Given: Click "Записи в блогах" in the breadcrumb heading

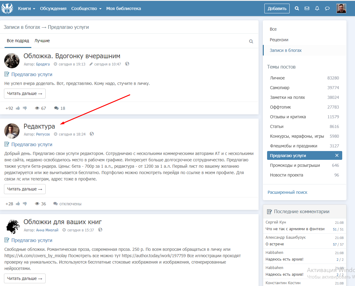Looking at the screenshot, I should click(22, 27).
